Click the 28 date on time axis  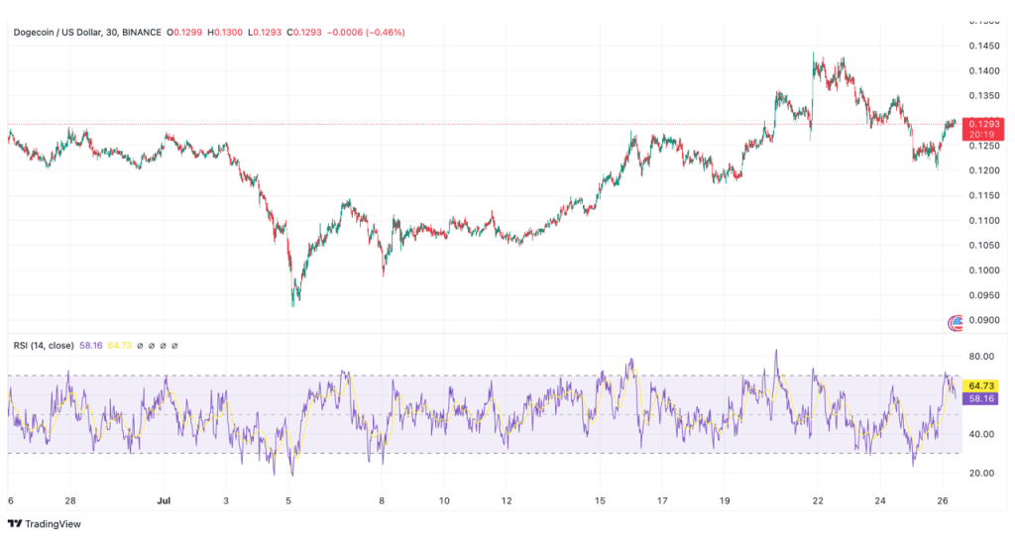[x=70, y=500]
